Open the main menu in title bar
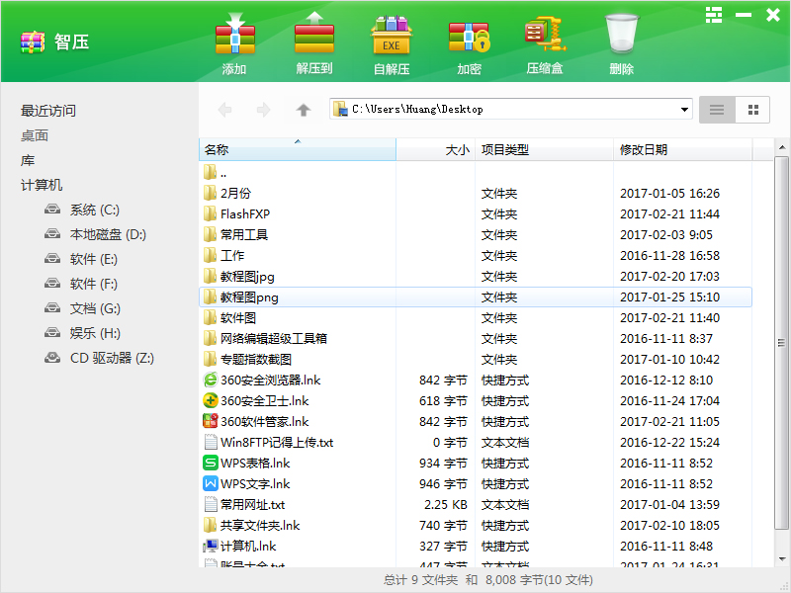 (x=713, y=15)
